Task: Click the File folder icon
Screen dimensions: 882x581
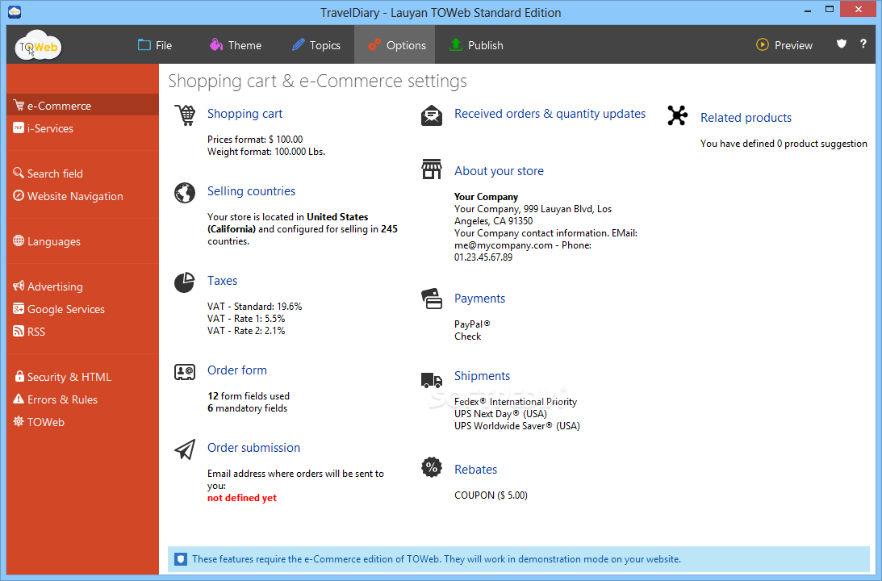Action: (144, 44)
